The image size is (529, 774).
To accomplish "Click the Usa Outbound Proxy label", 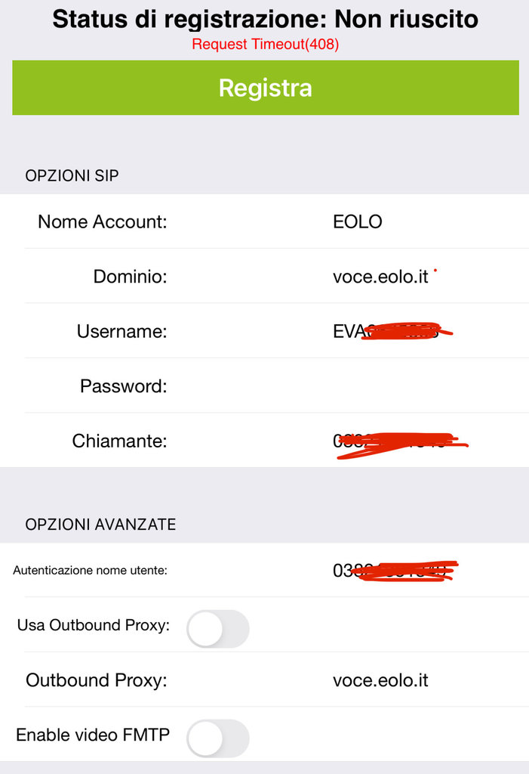I will (93, 625).
